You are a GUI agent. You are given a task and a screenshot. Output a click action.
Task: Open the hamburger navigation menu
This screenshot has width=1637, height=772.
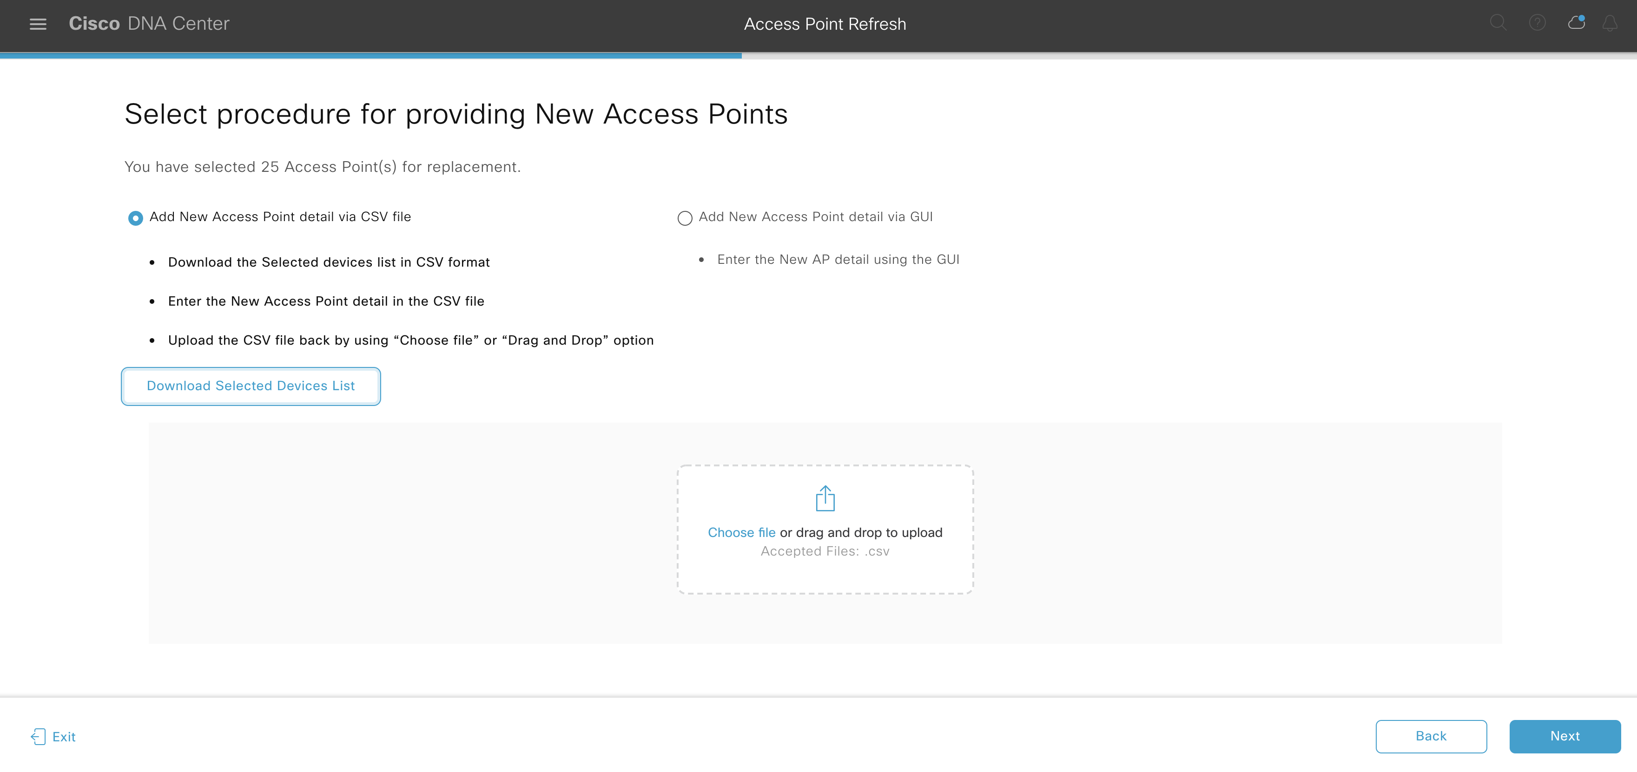click(38, 24)
